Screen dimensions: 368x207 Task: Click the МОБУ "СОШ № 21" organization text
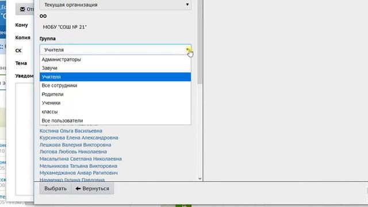pos(65,27)
